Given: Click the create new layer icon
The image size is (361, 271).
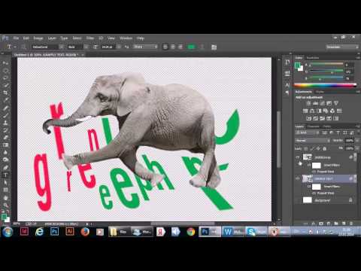Looking at the screenshot, I should pyautogui.click(x=344, y=223).
